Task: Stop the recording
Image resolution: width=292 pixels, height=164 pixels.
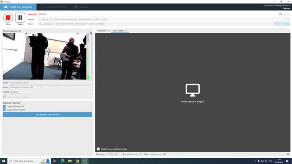Action: 8,18
